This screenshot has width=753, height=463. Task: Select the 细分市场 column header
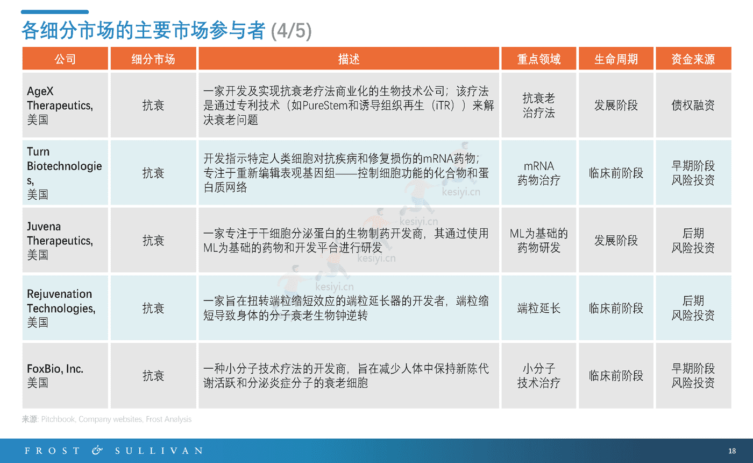(x=153, y=59)
